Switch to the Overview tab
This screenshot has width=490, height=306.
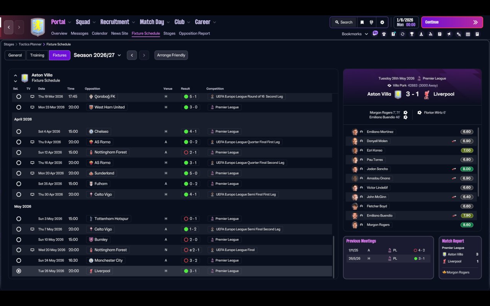click(59, 33)
